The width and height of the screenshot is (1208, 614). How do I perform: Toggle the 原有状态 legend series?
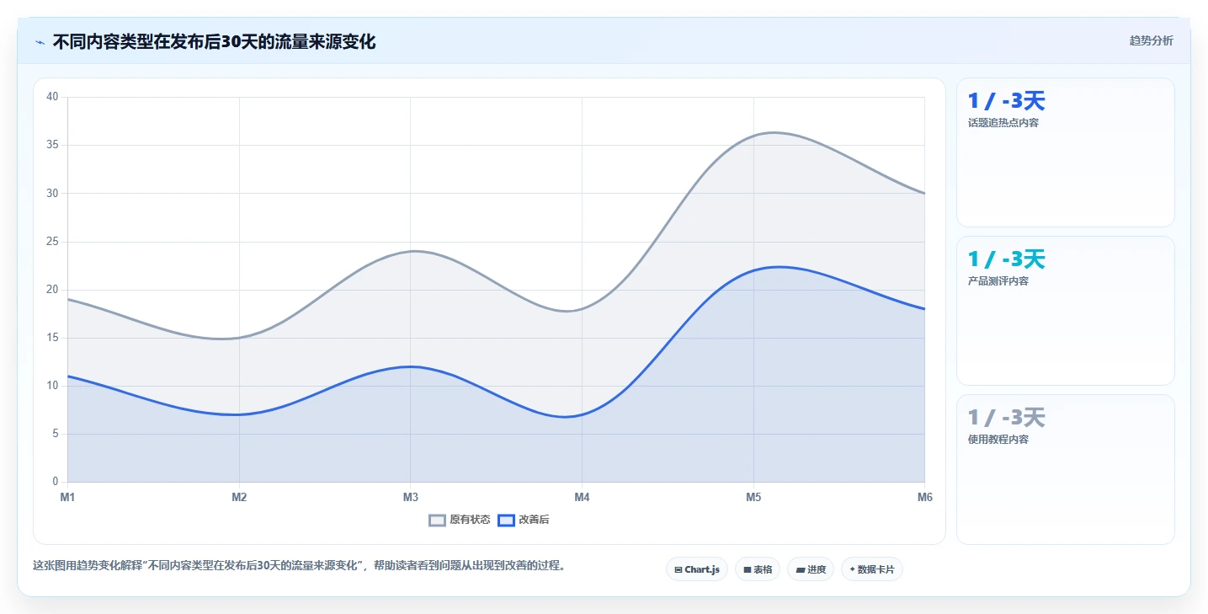click(x=460, y=520)
